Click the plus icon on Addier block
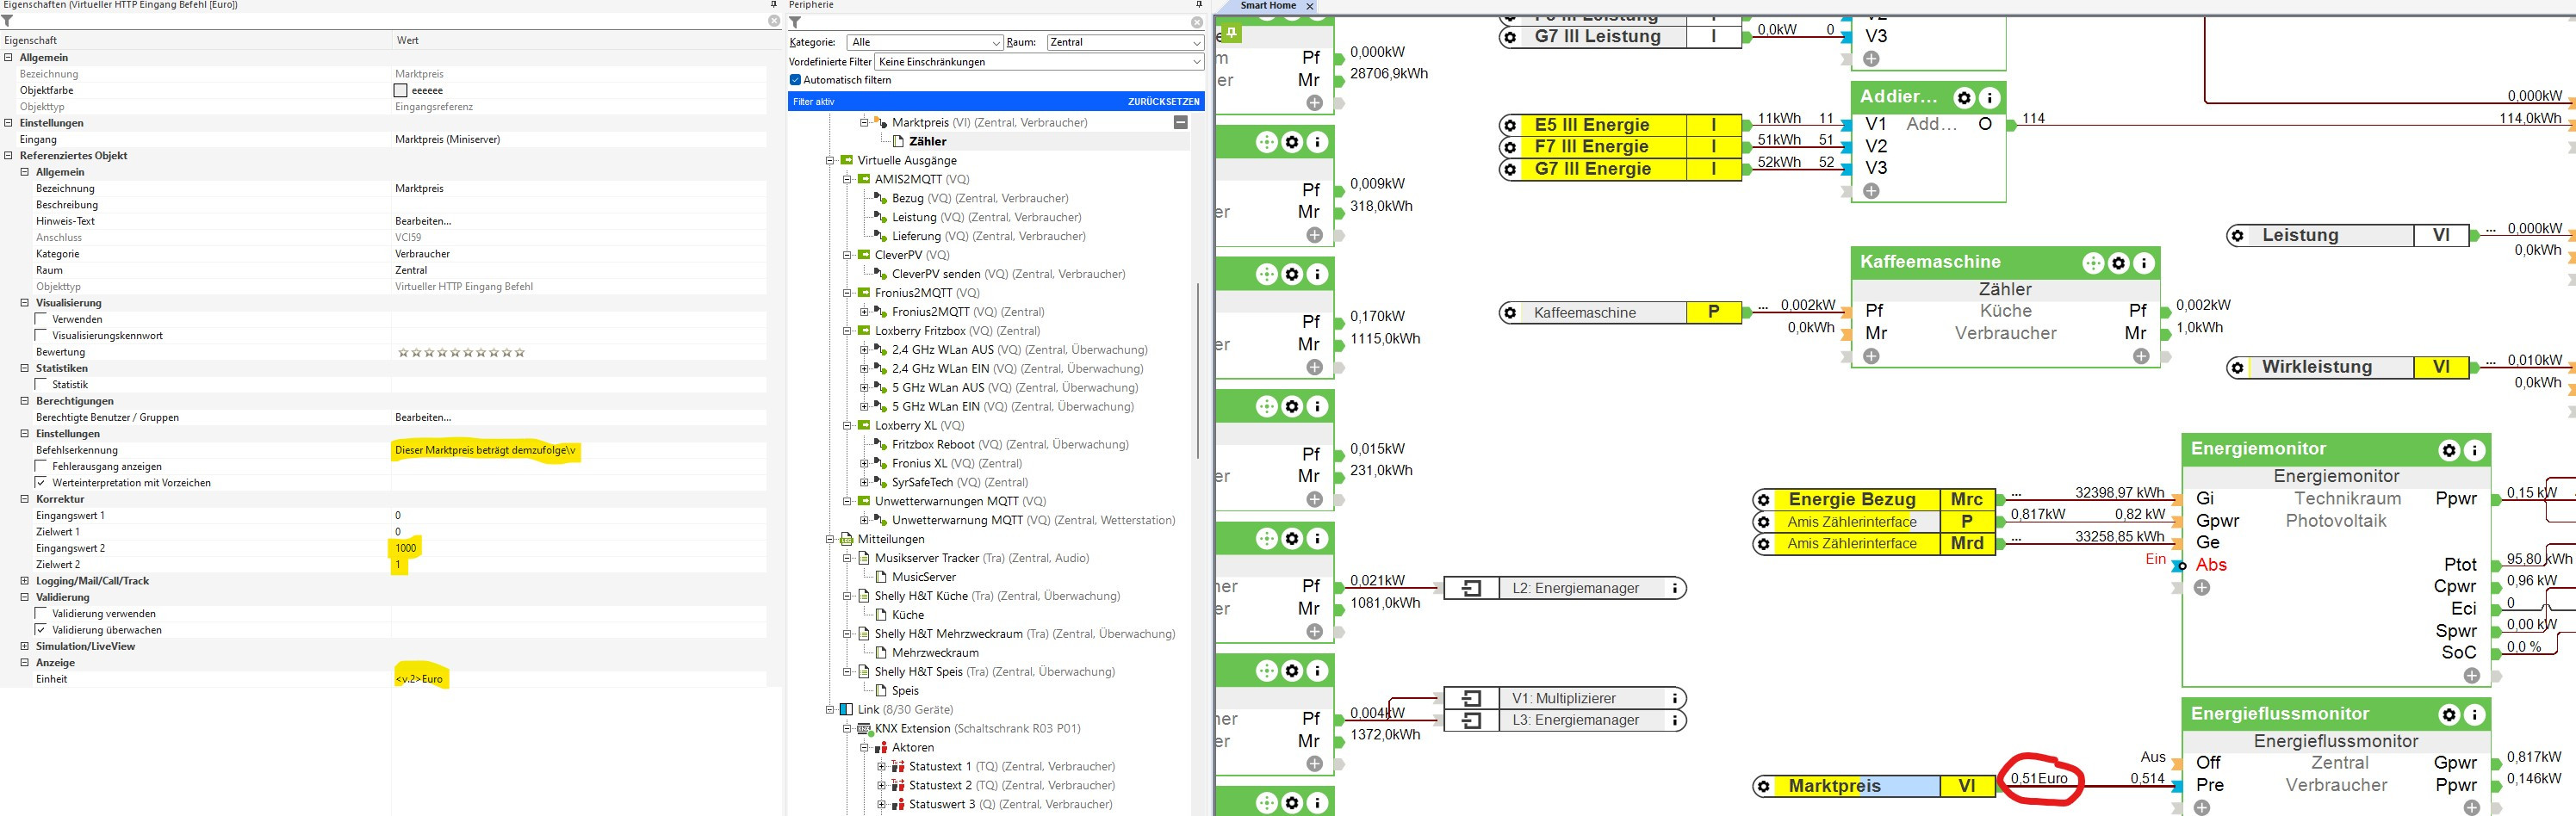Viewport: 2576px width, 816px height. click(x=1871, y=191)
